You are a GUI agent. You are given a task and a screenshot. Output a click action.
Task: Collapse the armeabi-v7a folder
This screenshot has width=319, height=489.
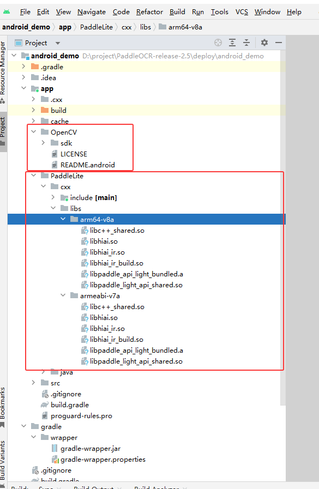[x=63, y=295]
